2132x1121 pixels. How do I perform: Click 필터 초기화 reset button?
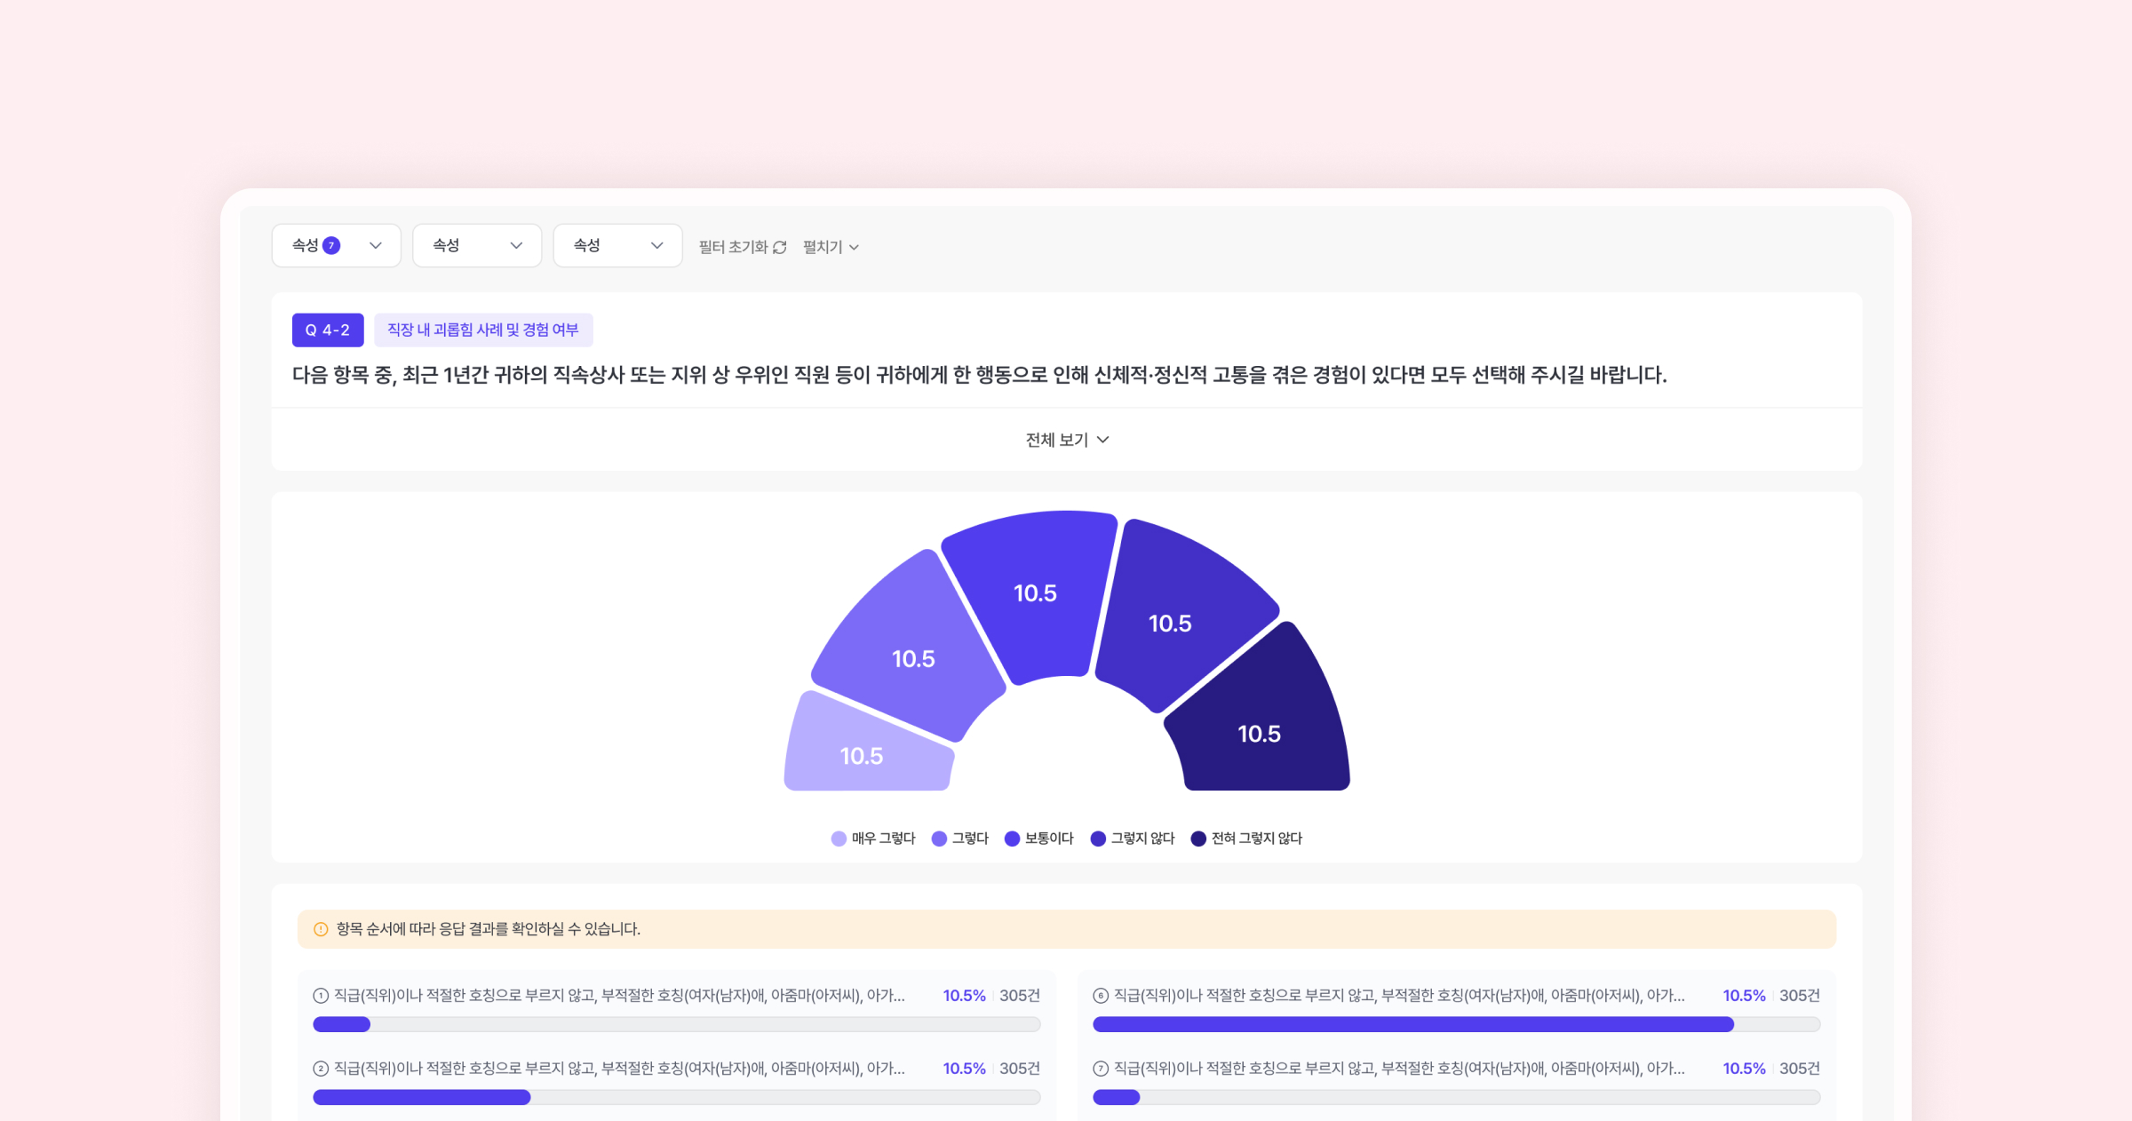click(x=743, y=247)
